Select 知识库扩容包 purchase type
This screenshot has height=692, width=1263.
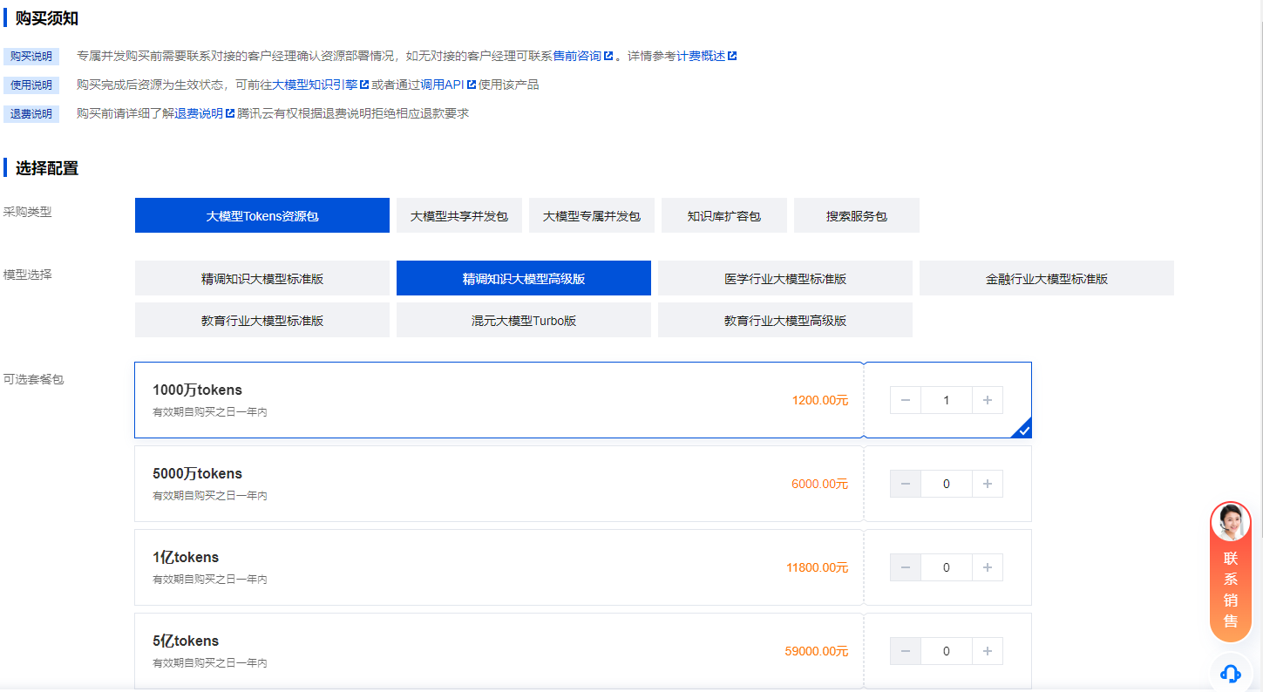724,215
